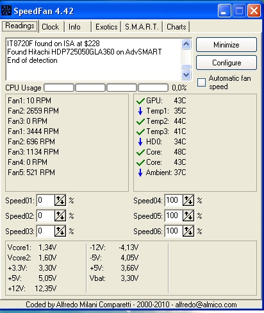The image size is (264, 313).
Task: Click the 'IT8720F found on ISA' log line
Action: [53, 44]
